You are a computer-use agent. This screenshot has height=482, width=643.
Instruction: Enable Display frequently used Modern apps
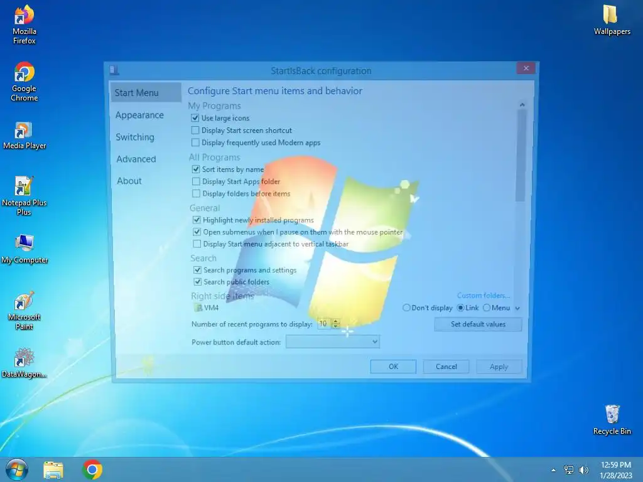[x=195, y=142]
